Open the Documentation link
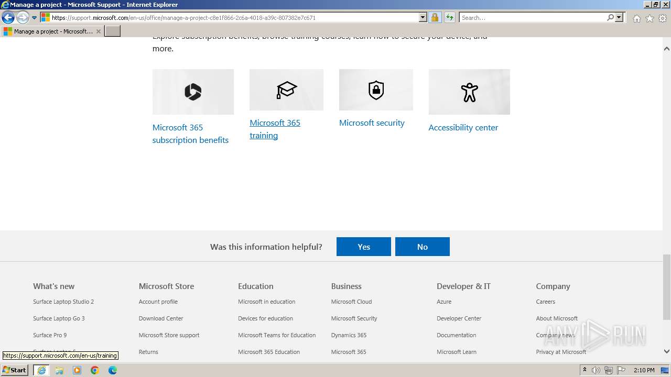671x377 pixels. [457, 335]
